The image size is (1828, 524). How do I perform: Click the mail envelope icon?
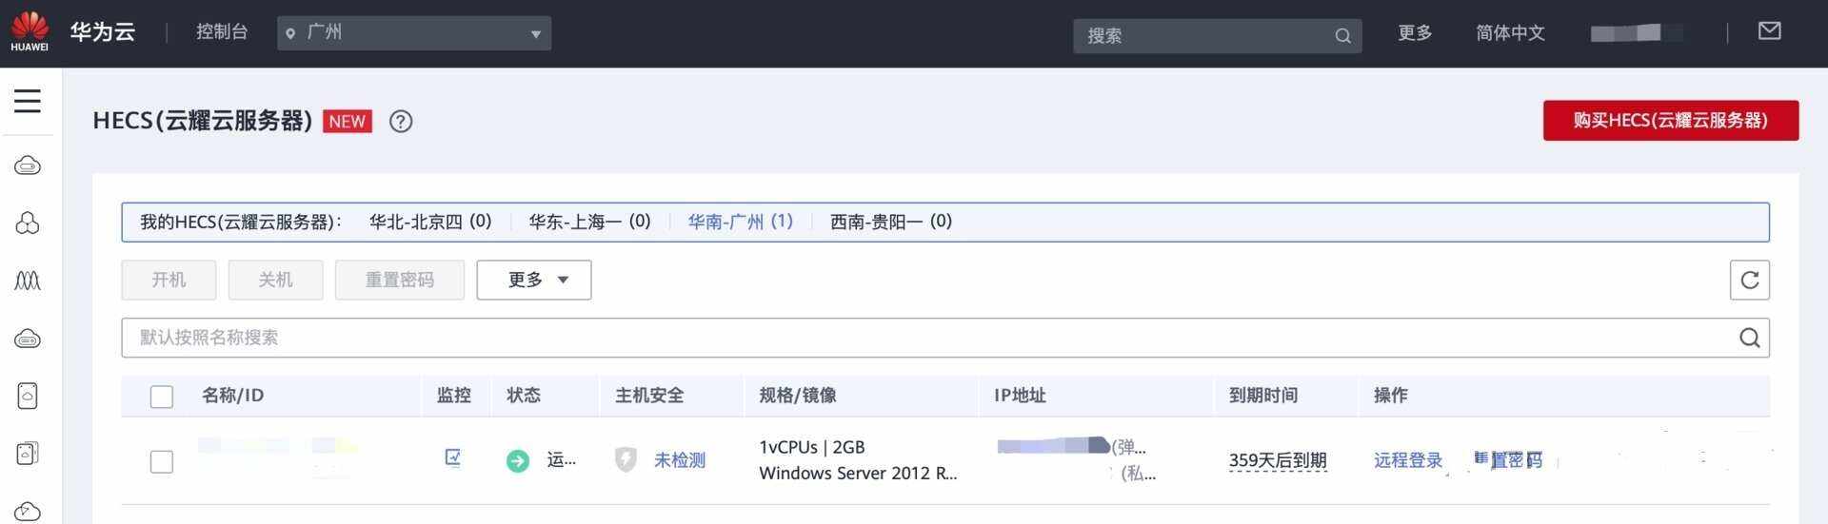click(1769, 31)
